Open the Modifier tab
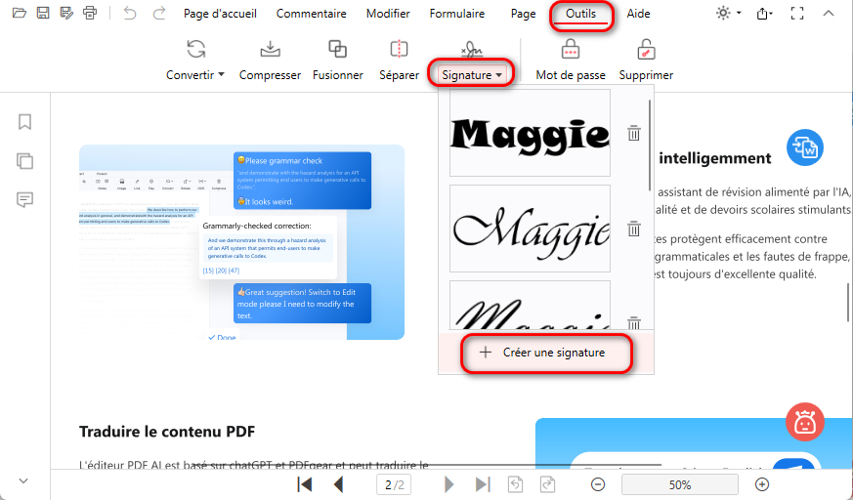This screenshot has width=853, height=500. point(388,14)
